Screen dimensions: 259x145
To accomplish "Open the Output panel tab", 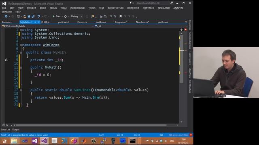I will pyautogui.click(x=16, y=130).
